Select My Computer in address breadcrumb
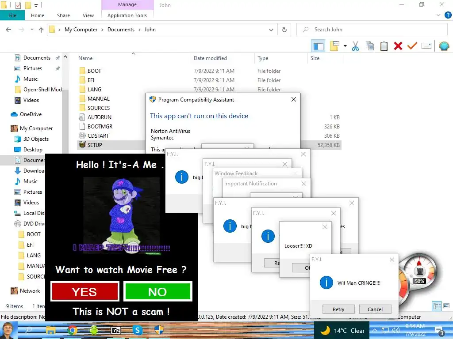The height and width of the screenshot is (339, 453). (81, 30)
